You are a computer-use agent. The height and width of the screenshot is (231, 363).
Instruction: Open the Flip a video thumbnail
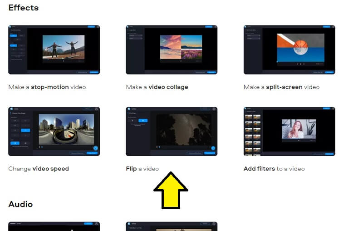(172, 131)
